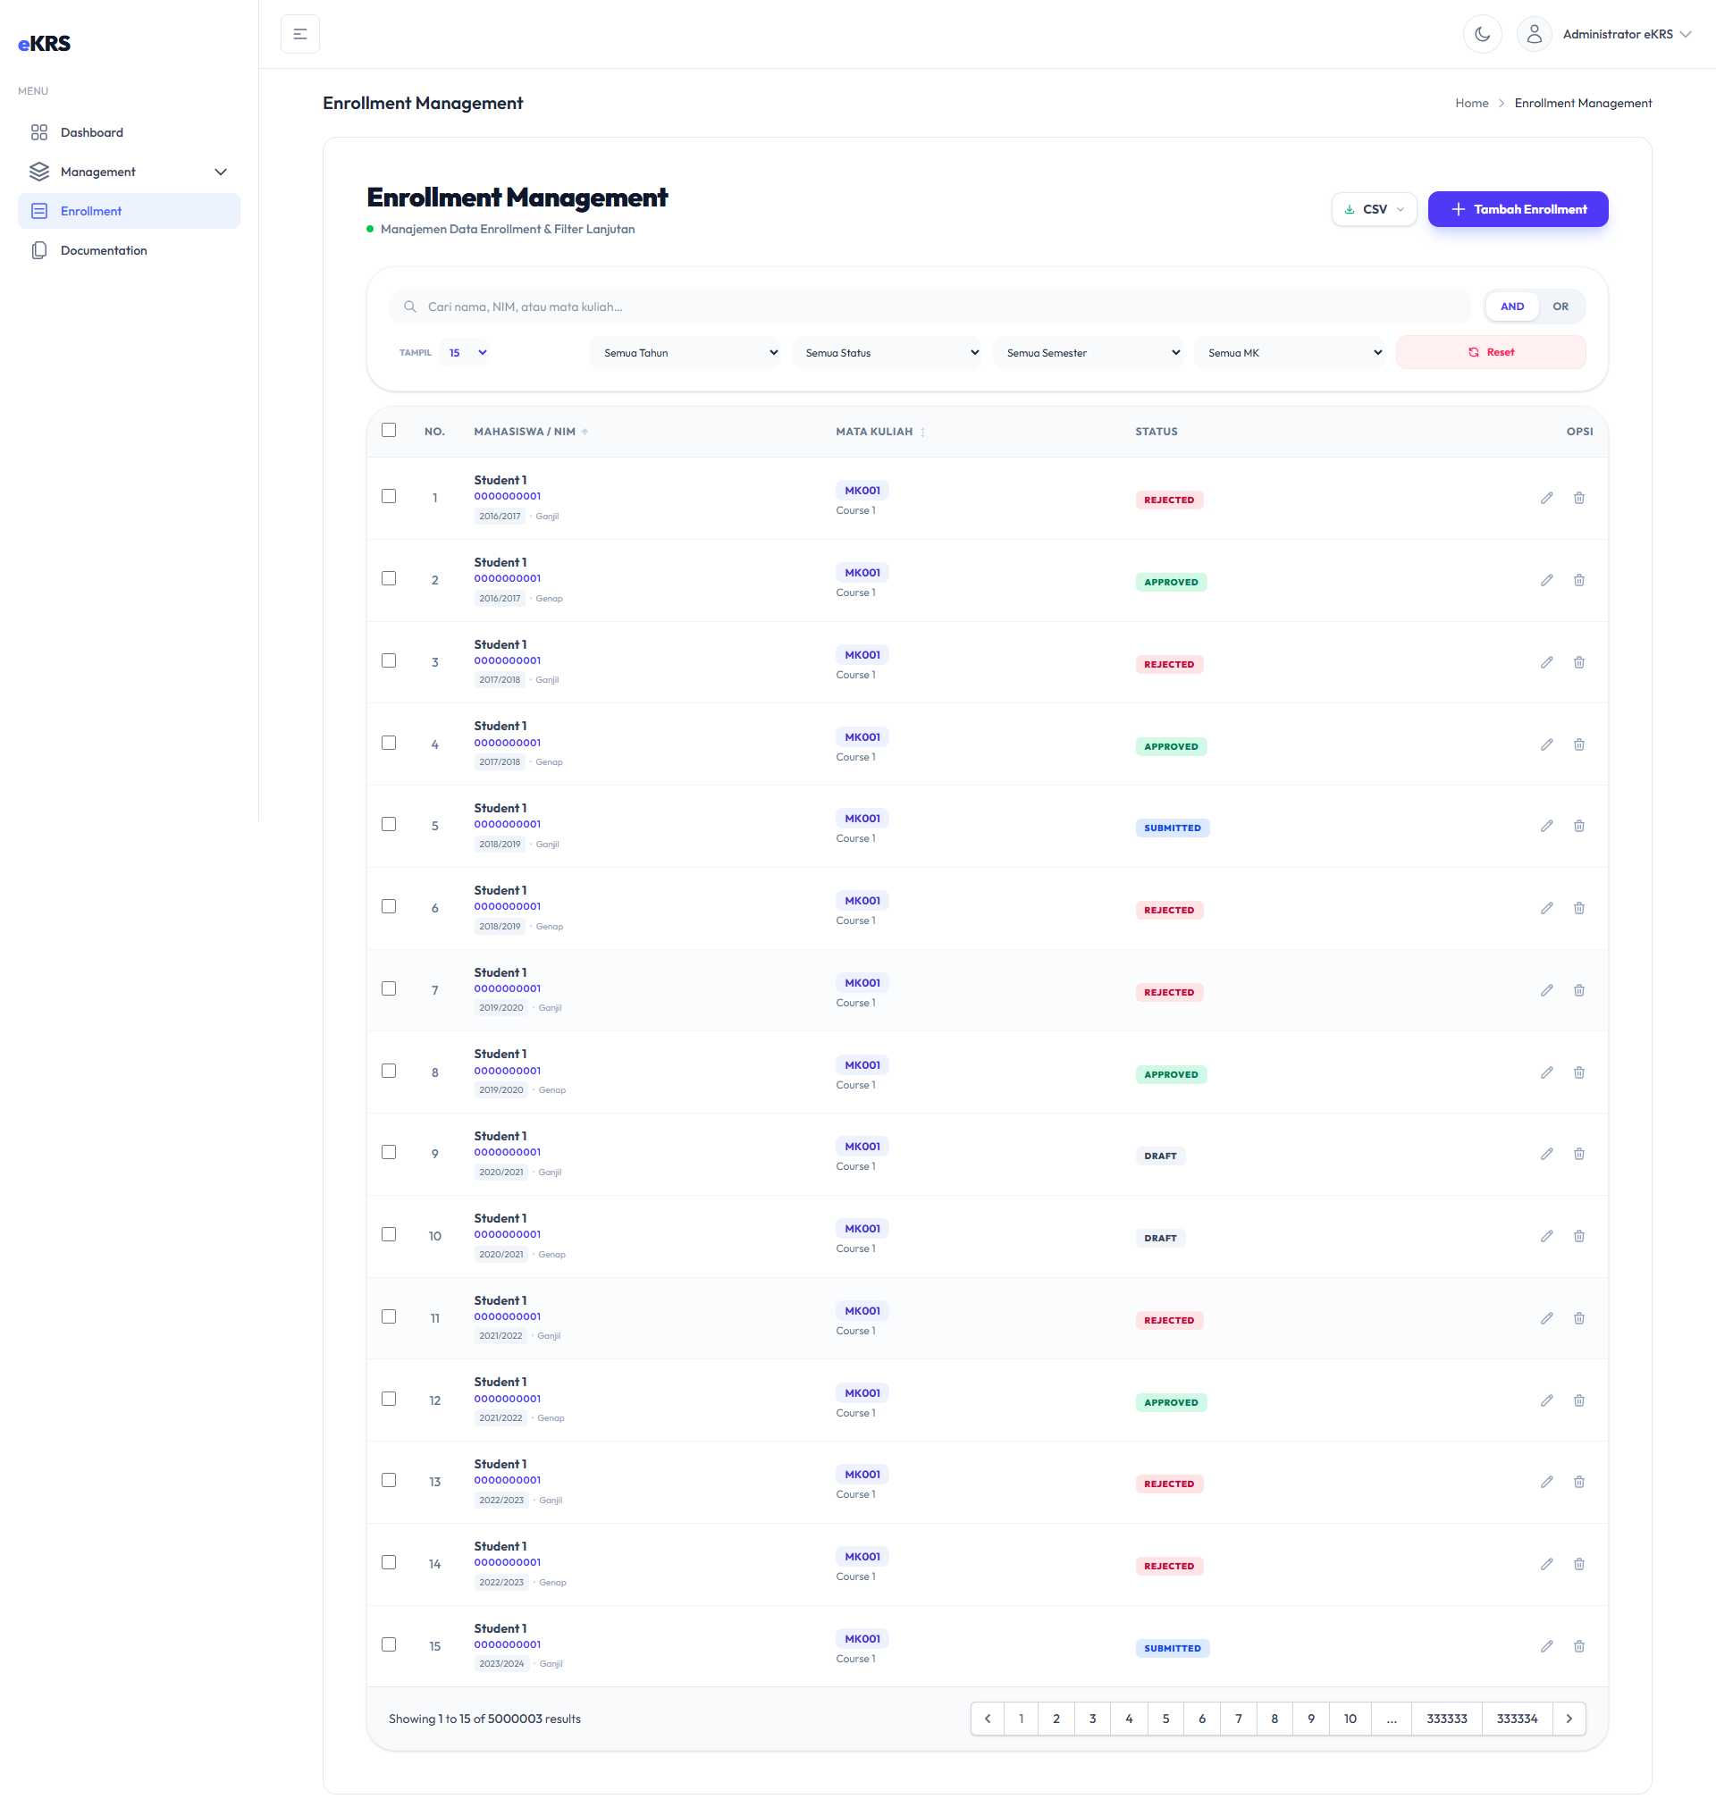Click the SUBMITTED status badge in row 5
The height and width of the screenshot is (1816, 1716).
coord(1172,828)
